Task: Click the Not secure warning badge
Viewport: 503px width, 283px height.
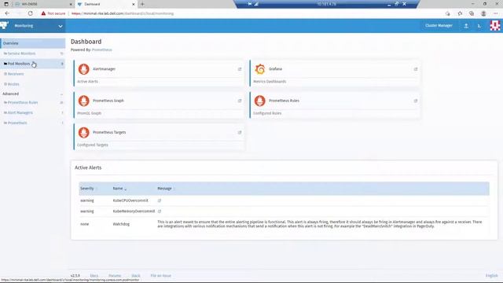Action: click(53, 13)
